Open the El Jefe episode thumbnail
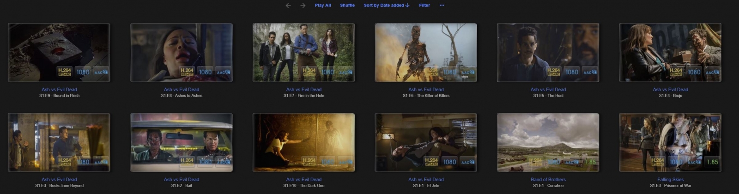 tap(426, 142)
